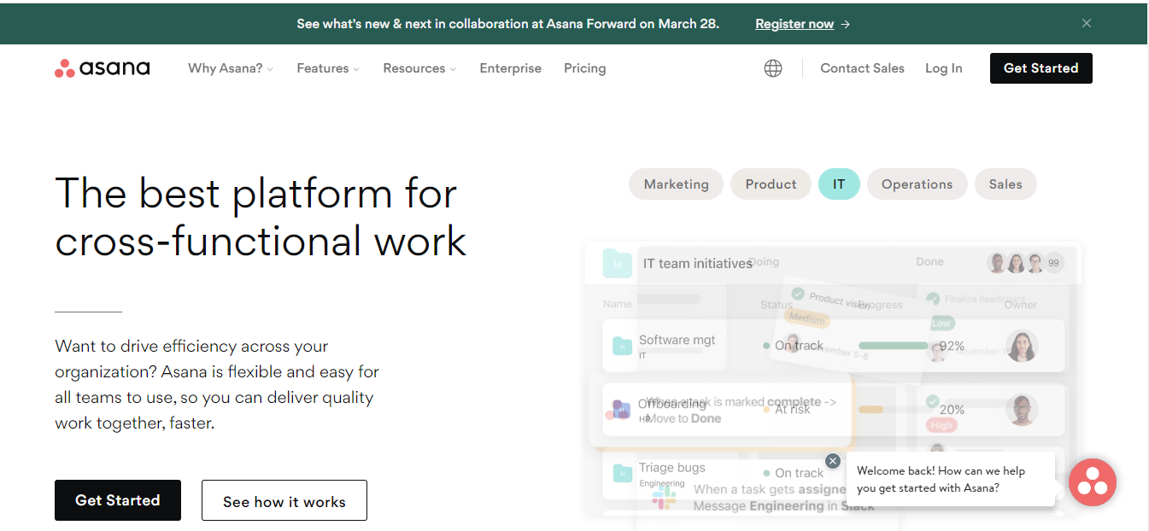This screenshot has height=531, width=1149.
Task: Open the Pricing page
Action: (585, 68)
